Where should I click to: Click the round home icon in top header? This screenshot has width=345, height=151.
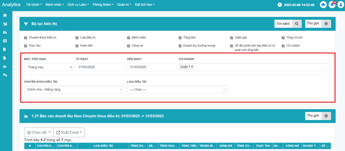[x=323, y=5]
